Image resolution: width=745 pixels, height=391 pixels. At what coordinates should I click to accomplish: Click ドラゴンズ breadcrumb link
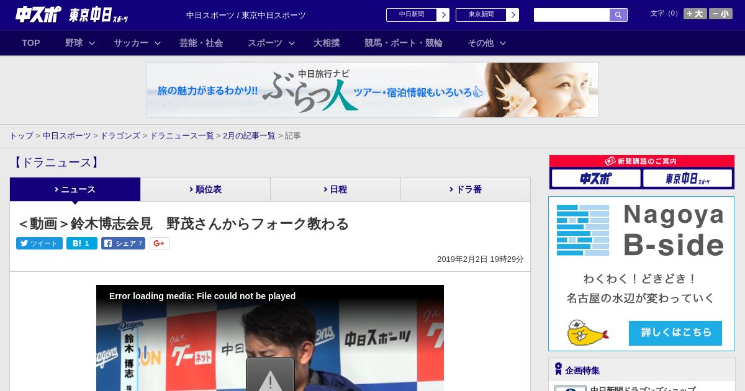click(120, 135)
